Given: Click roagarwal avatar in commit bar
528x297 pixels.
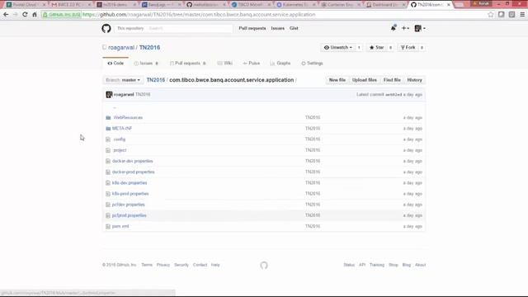Looking at the screenshot, I should (109, 95).
